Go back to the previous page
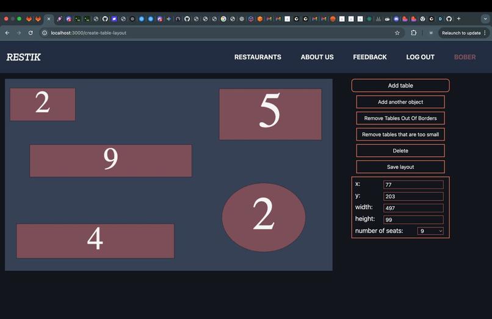 (x=7, y=32)
